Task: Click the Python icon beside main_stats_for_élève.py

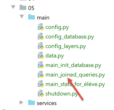Action: click(41, 84)
